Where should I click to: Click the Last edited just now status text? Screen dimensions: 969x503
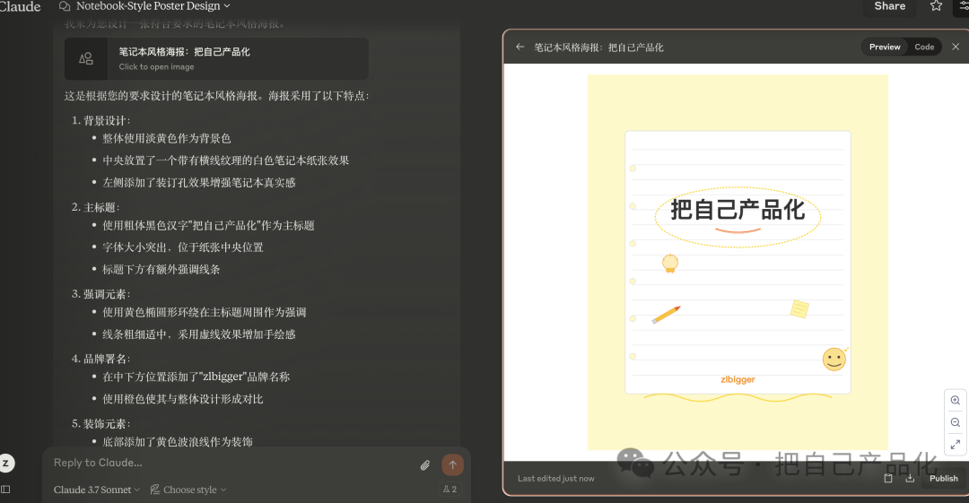(556, 478)
